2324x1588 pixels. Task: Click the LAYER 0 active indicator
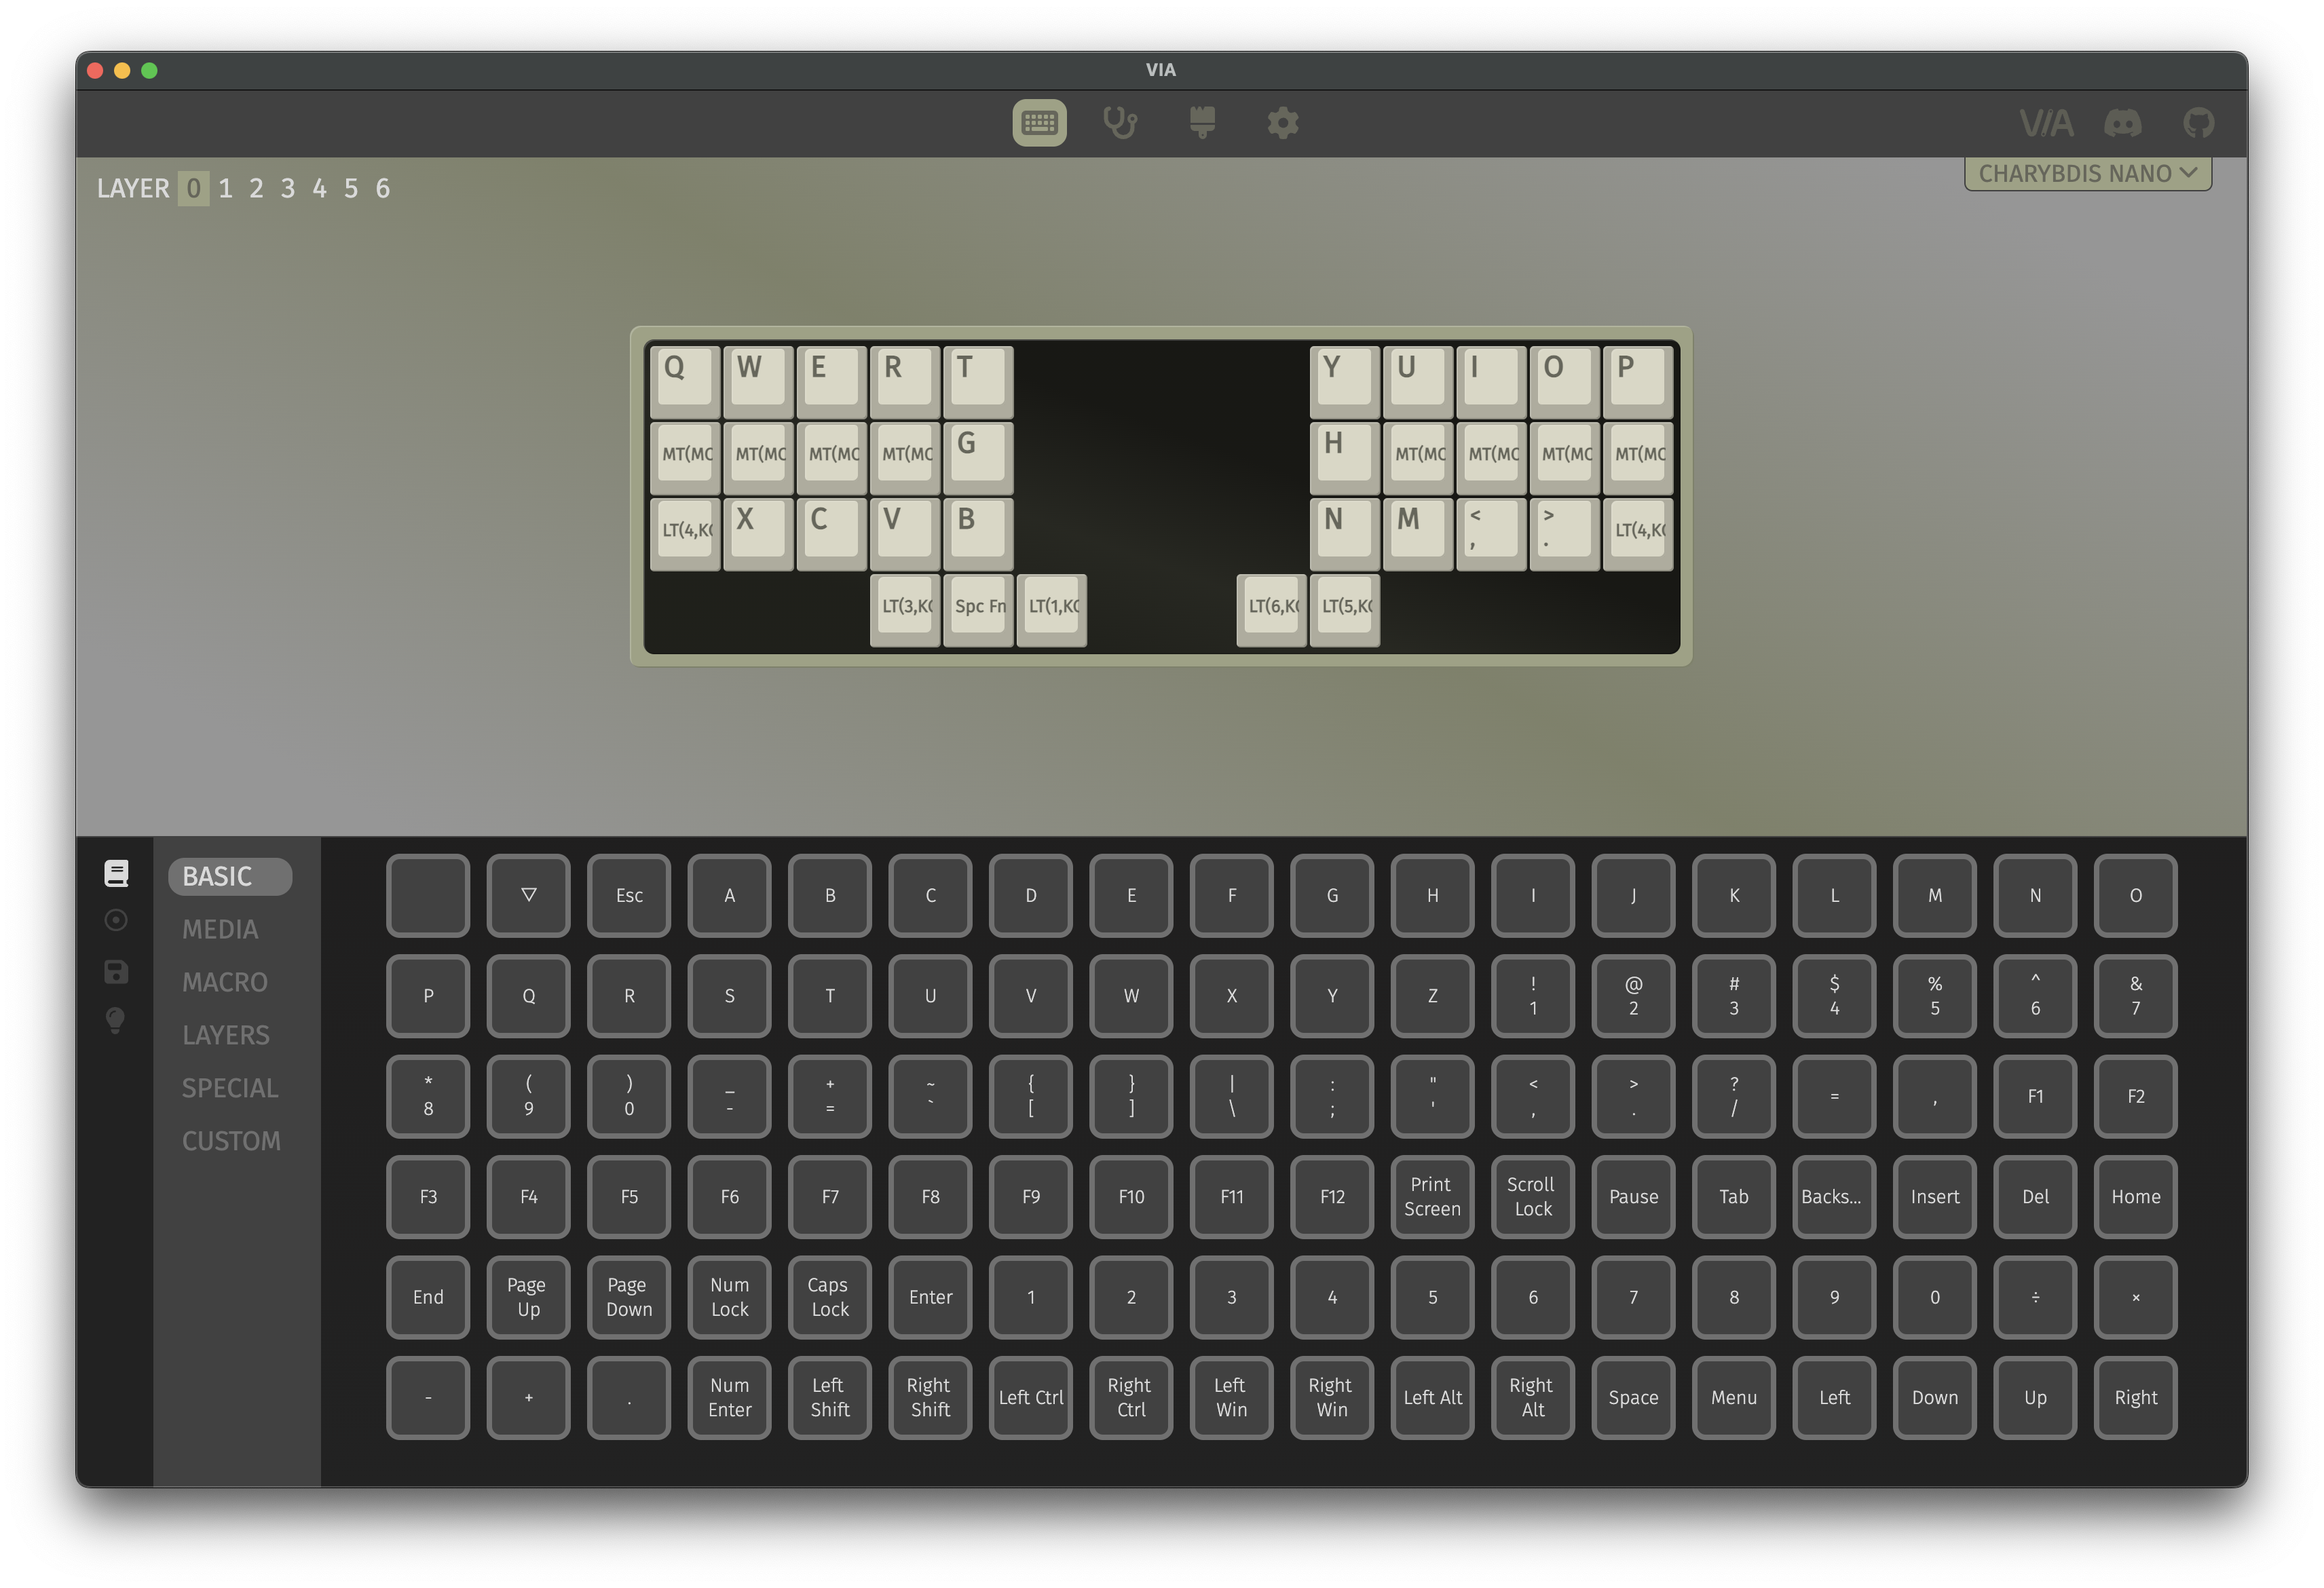click(x=194, y=185)
